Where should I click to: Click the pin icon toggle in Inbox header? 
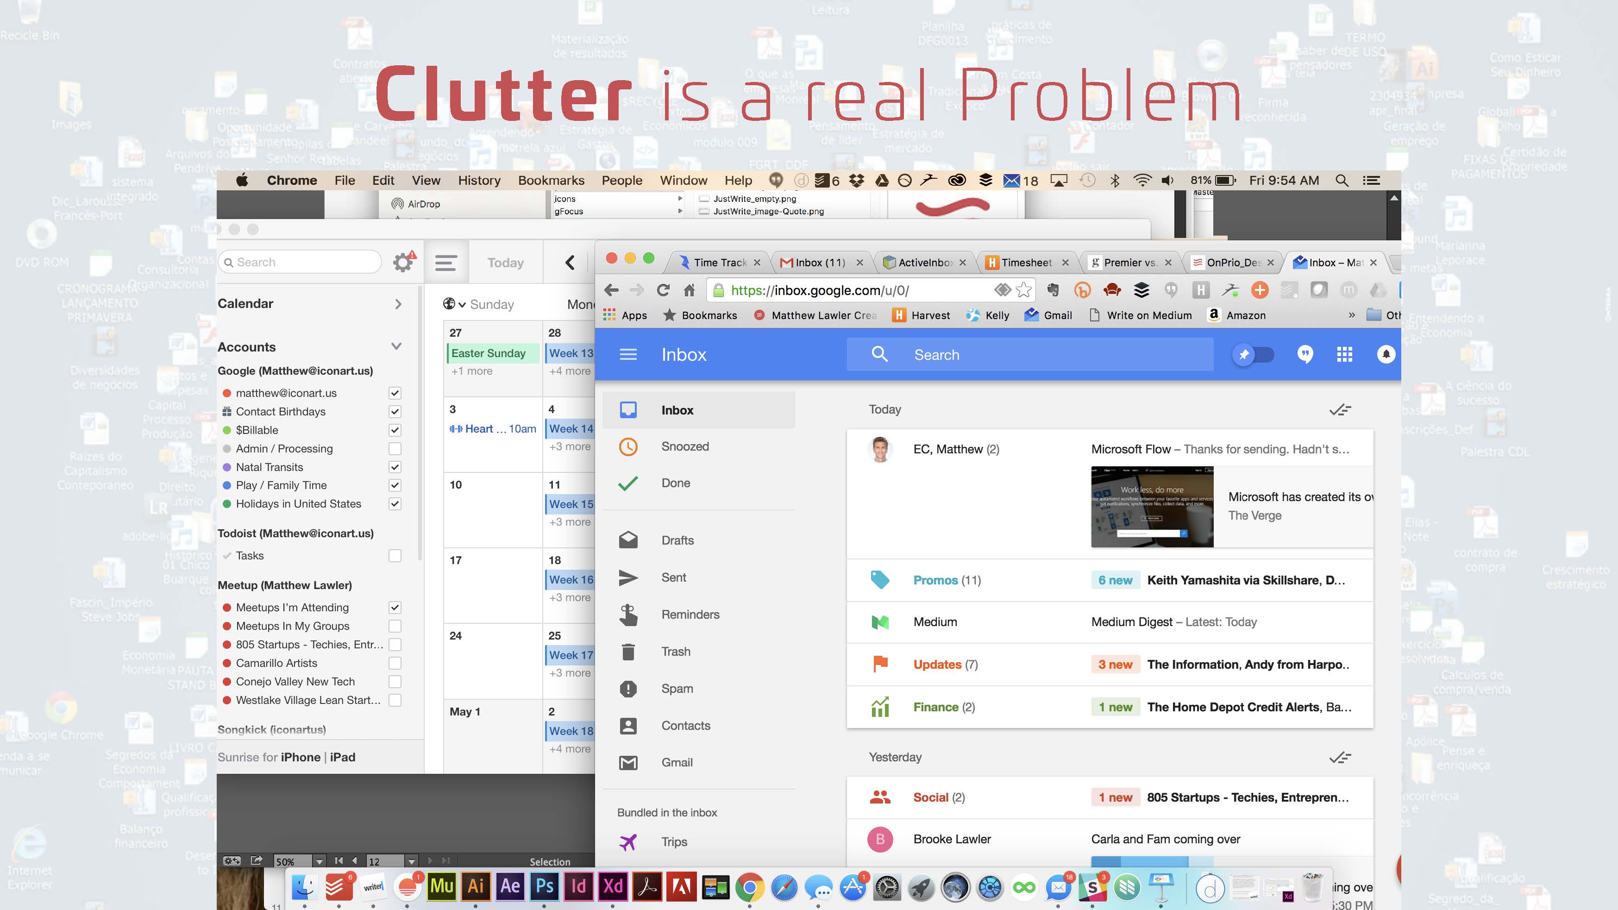[1253, 355]
